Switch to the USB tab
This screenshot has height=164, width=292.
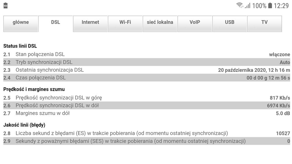pos(229,22)
